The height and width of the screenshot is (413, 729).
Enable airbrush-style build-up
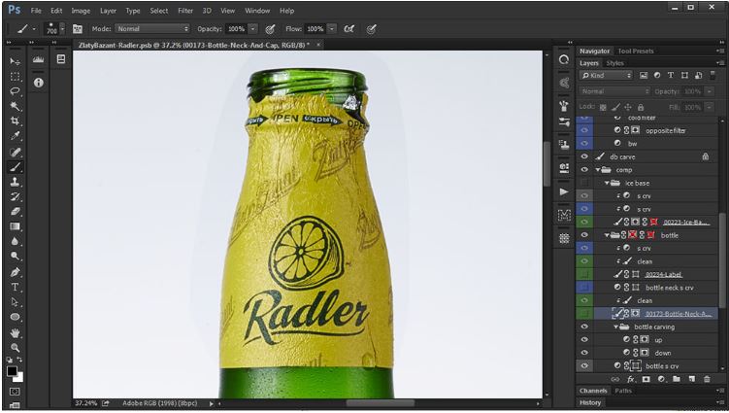pos(348,29)
